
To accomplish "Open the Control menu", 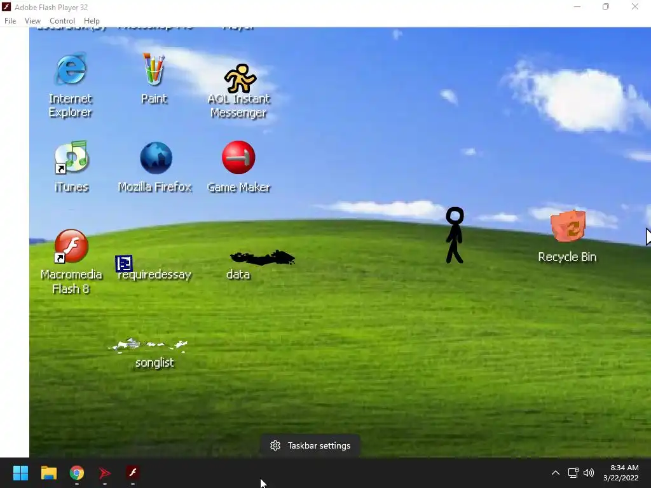I will click(62, 21).
